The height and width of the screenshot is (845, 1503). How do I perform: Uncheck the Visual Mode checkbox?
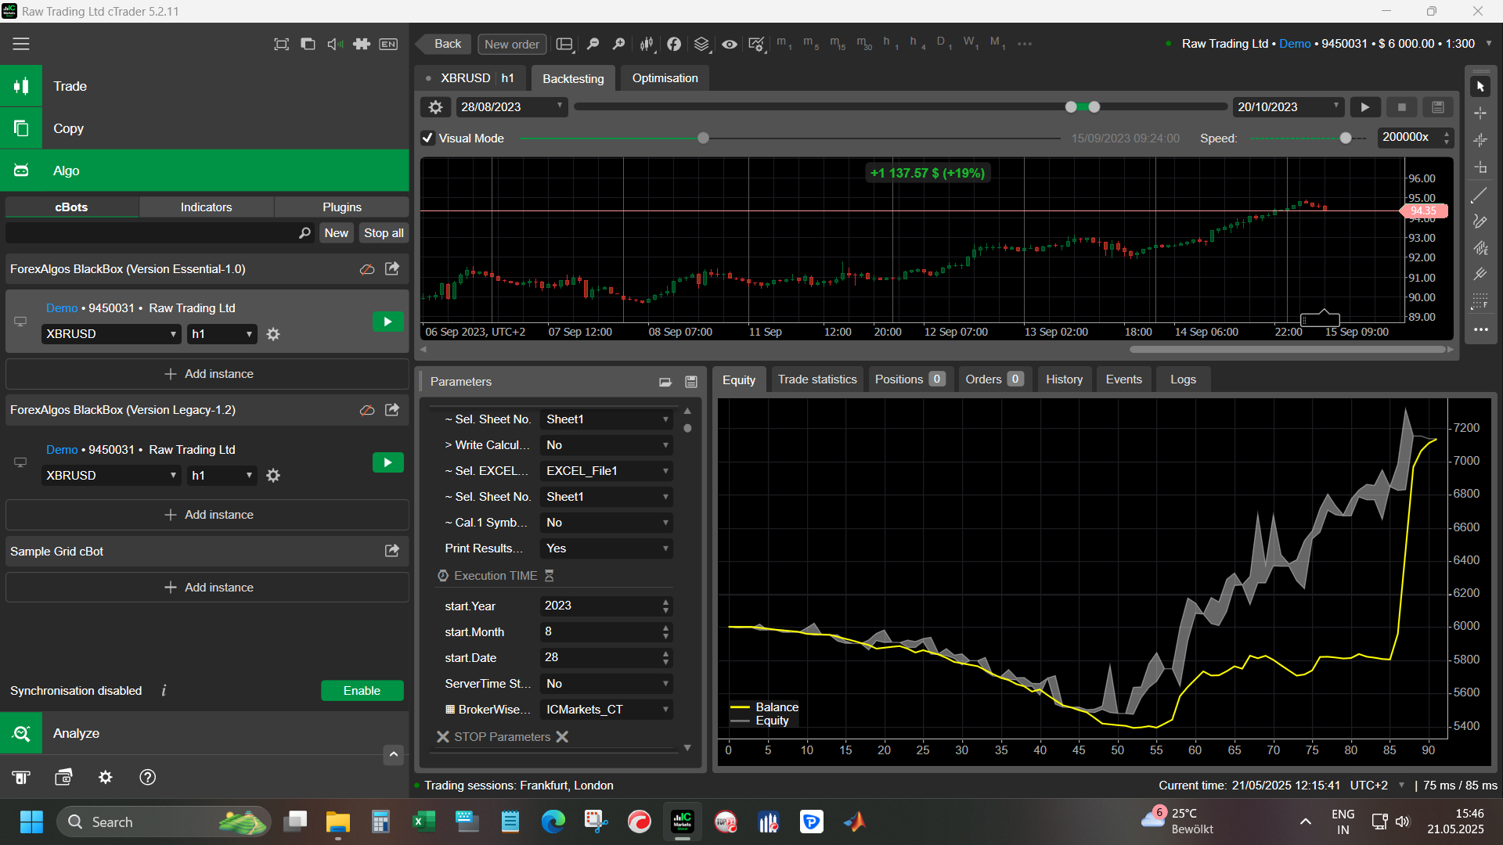[427, 138]
